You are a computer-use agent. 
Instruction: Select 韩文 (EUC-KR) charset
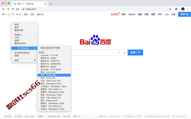pos(54,72)
